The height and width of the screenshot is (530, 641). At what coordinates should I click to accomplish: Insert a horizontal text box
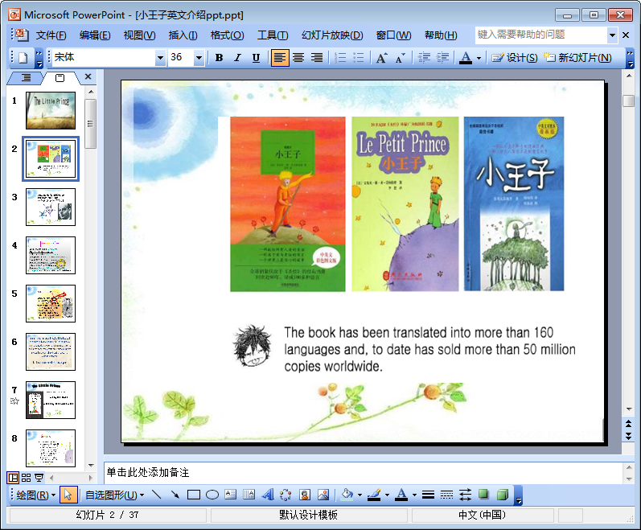(231, 495)
